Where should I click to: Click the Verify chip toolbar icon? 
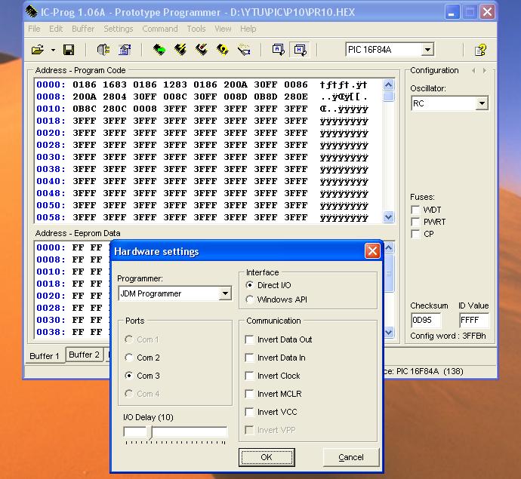click(223, 51)
